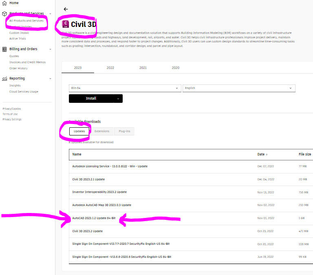Image resolution: width=313 pixels, height=275 pixels.
Task: Open Cloud Services Usage link
Action: coord(24,91)
